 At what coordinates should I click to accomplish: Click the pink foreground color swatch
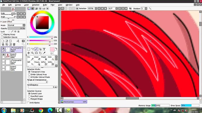pos(52,49)
